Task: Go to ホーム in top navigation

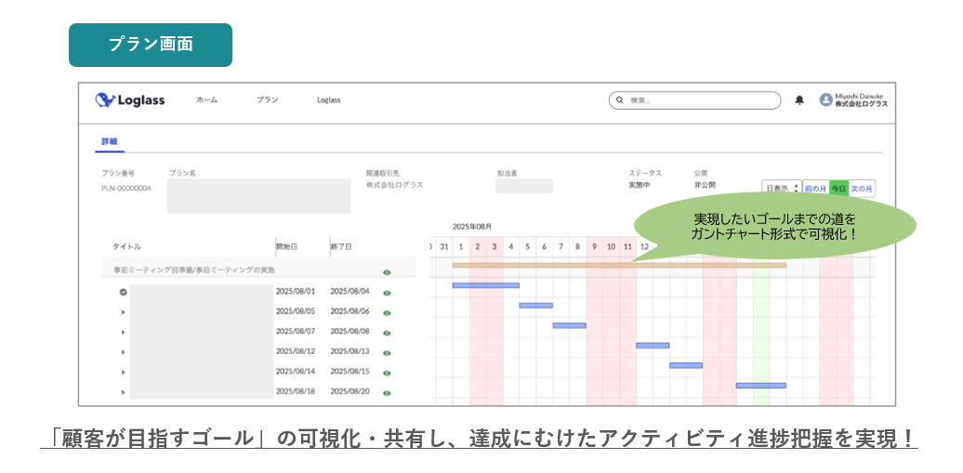Action: click(206, 100)
